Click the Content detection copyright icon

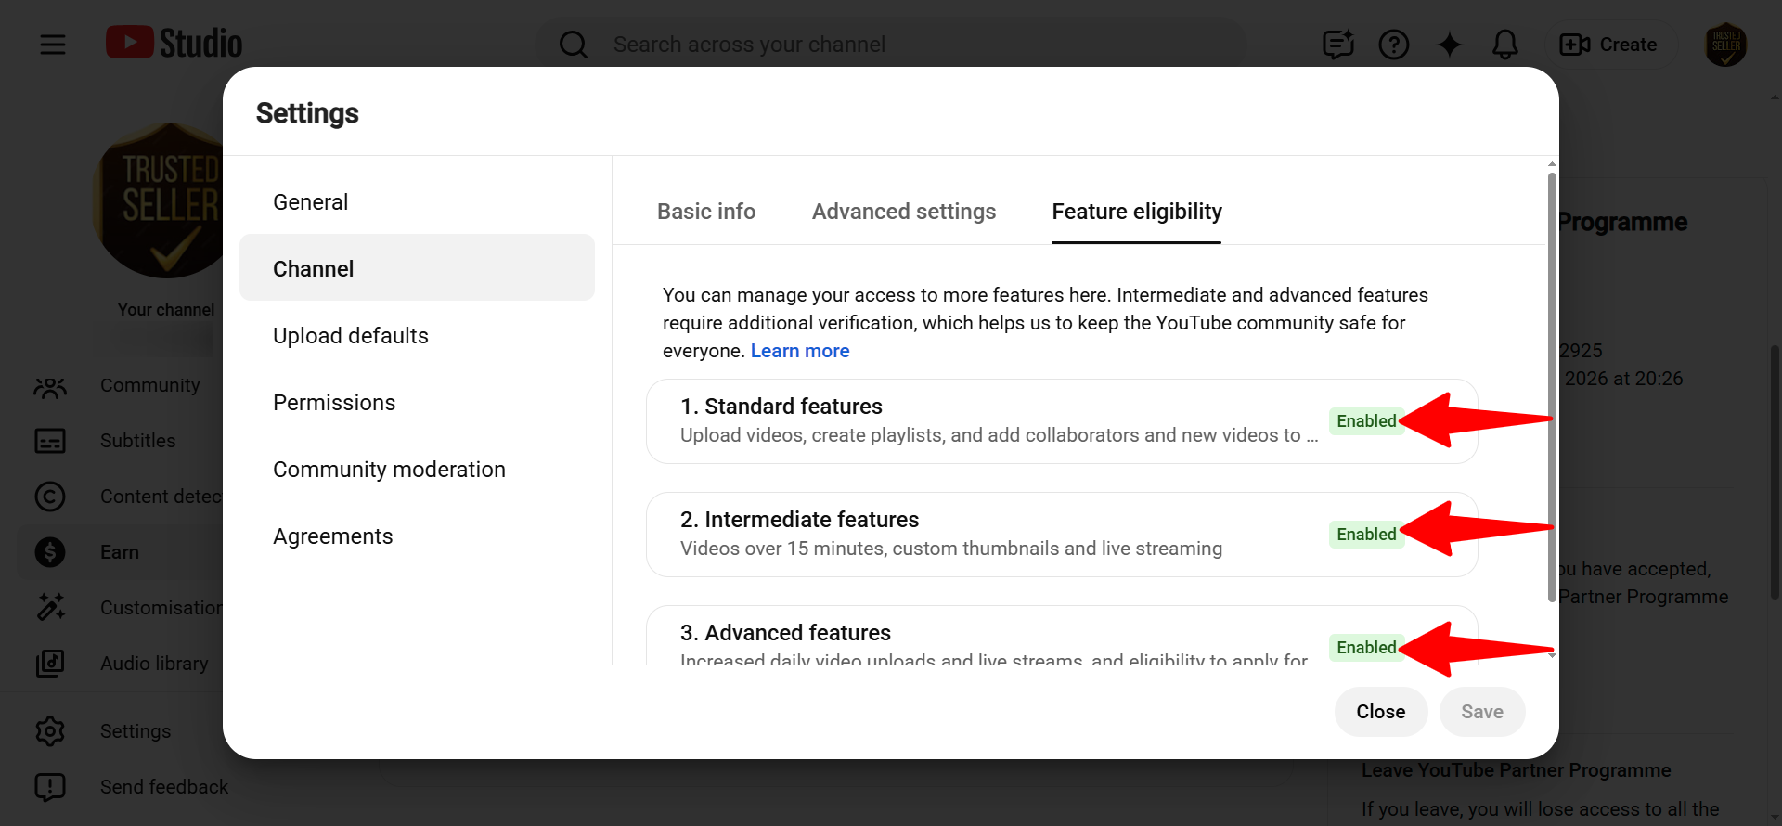click(x=50, y=497)
